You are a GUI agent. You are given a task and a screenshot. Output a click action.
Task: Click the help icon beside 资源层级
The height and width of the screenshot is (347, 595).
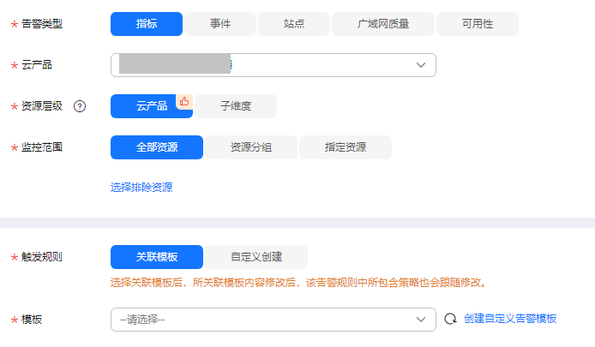pyautogui.click(x=81, y=106)
